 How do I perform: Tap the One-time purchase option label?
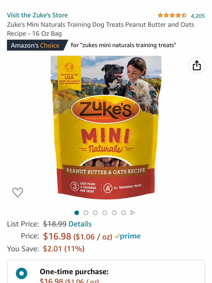pyautogui.click(x=74, y=272)
